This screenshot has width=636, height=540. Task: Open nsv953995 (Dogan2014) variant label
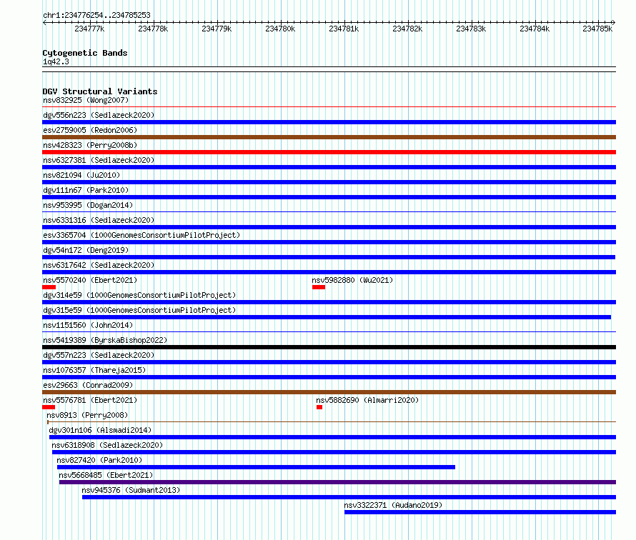[88, 205]
